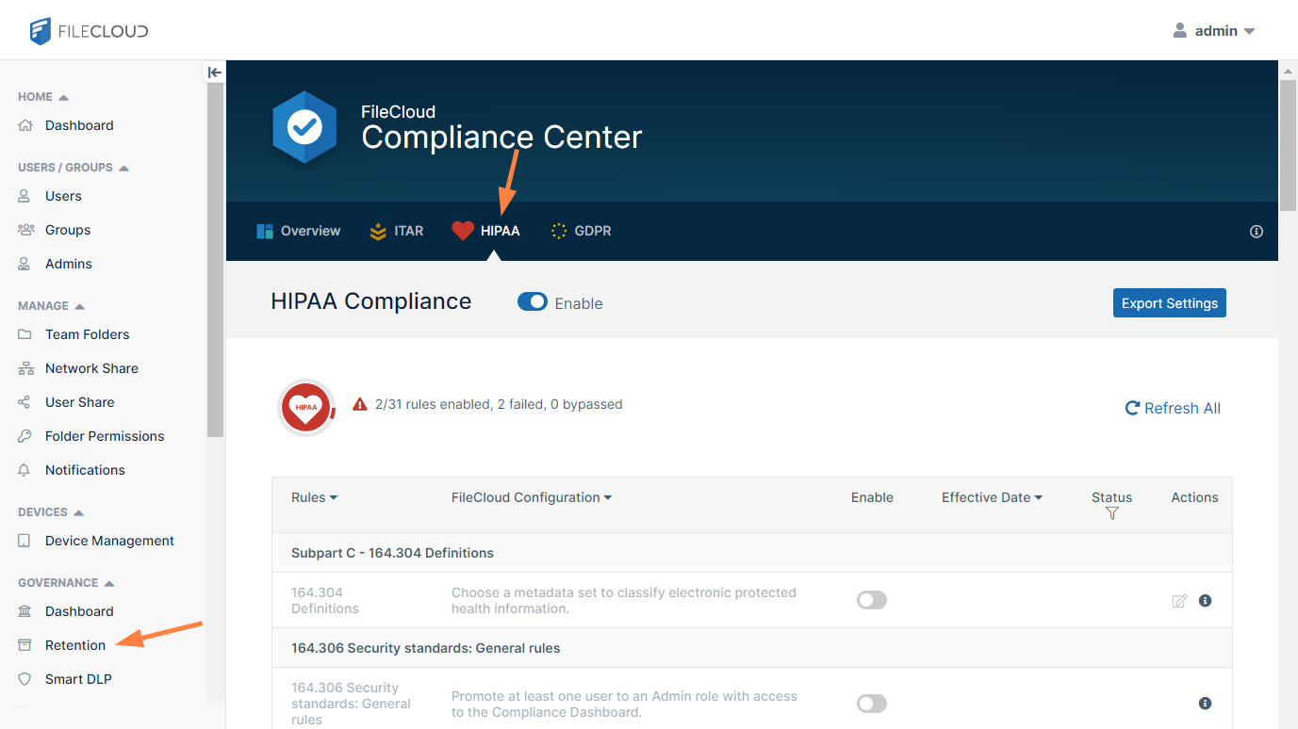Open the Rules column sort dropdown

315,497
